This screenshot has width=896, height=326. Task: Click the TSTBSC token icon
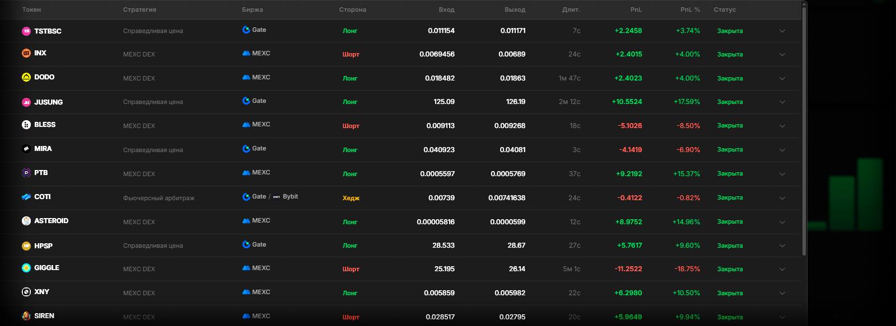coord(26,31)
